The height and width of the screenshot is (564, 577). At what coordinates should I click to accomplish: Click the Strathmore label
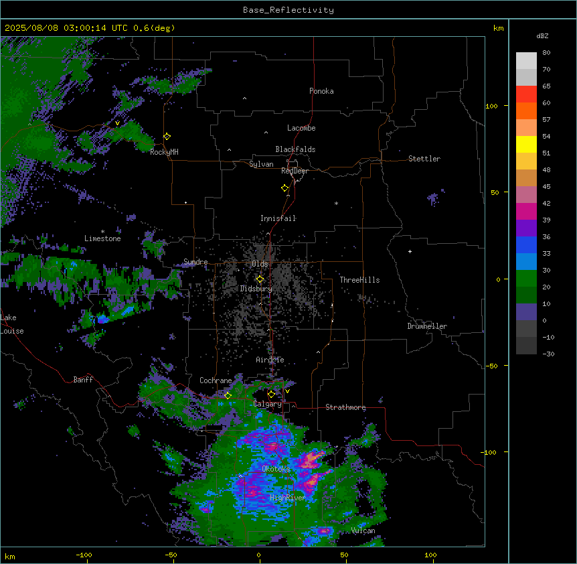pos(345,407)
